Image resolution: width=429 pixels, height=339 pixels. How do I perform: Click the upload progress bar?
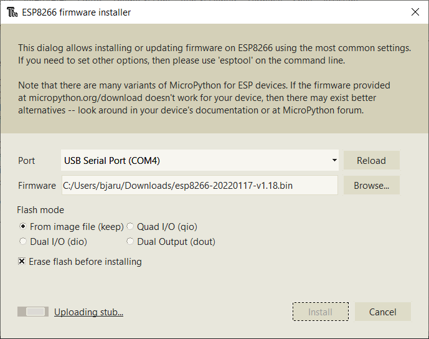33,312
